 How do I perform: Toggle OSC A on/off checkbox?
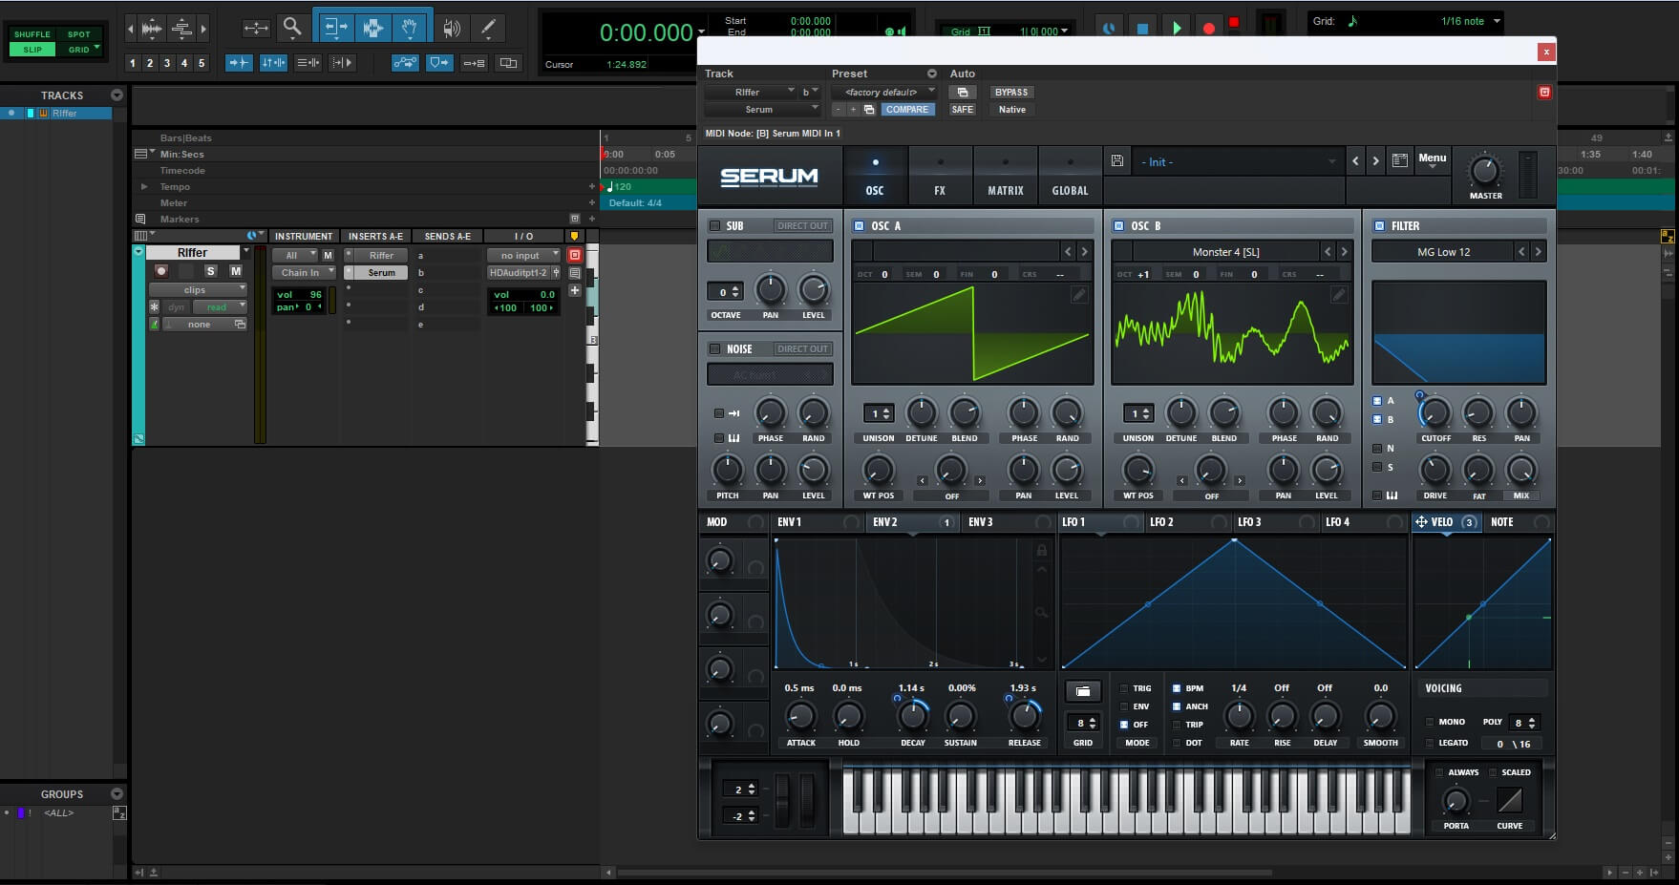point(859,226)
